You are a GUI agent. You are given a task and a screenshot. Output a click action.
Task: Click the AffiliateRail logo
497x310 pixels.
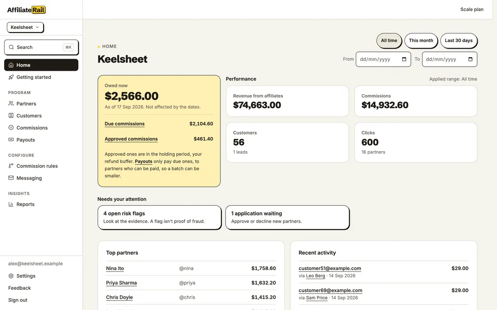[26, 10]
